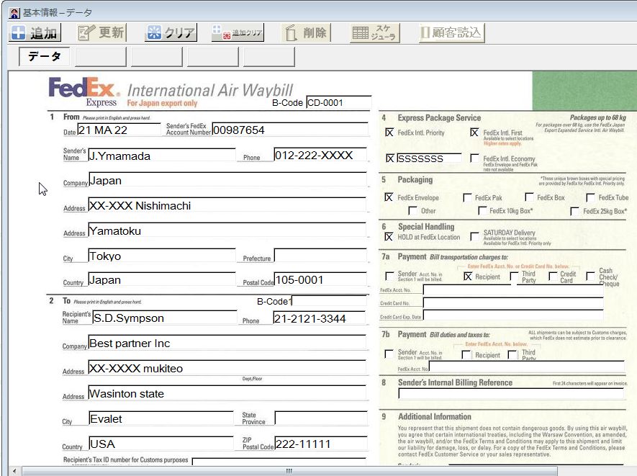Check the Other packaging checkbox

tap(412, 210)
